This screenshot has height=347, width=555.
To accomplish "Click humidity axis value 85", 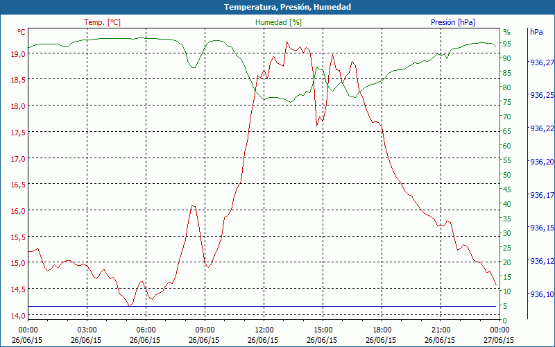I will 507,73.
